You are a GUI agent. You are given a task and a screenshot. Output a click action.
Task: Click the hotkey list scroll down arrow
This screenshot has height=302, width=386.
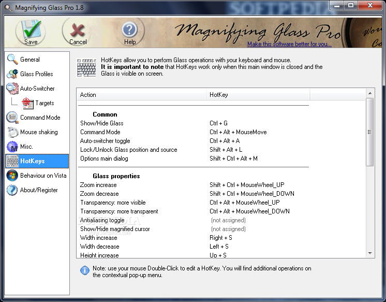pyautogui.click(x=370, y=253)
